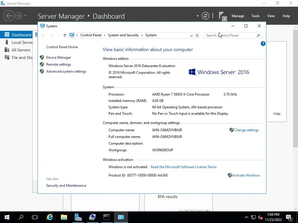This screenshot has width=298, height=223.
Task: Click the computer name WIN-O6M2VIVBIUR value
Action: click(x=167, y=130)
